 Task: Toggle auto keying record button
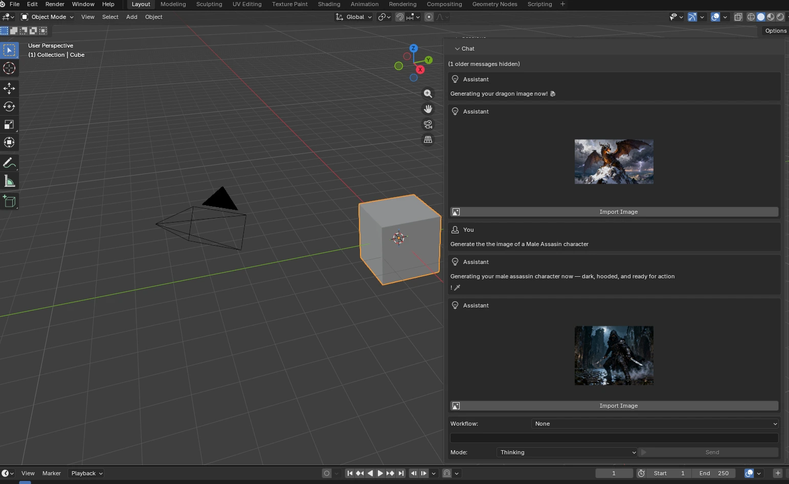click(327, 473)
